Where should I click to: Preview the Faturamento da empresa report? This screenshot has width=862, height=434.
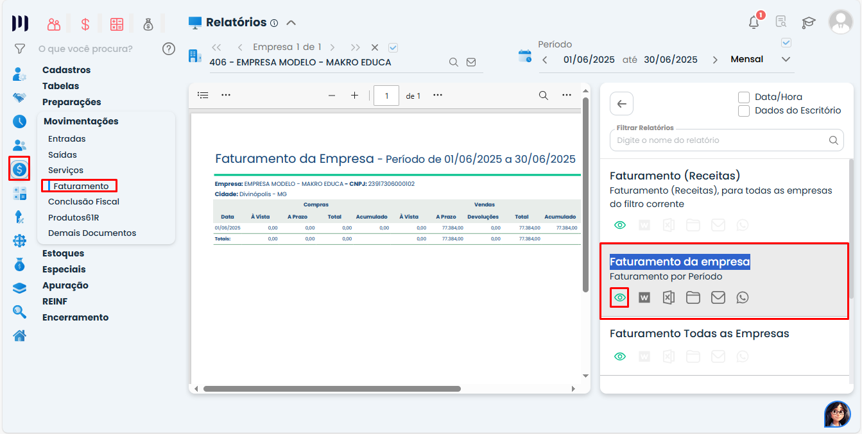coord(619,297)
